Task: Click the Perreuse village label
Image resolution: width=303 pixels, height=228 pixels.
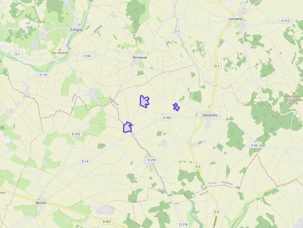Action: pos(140,58)
